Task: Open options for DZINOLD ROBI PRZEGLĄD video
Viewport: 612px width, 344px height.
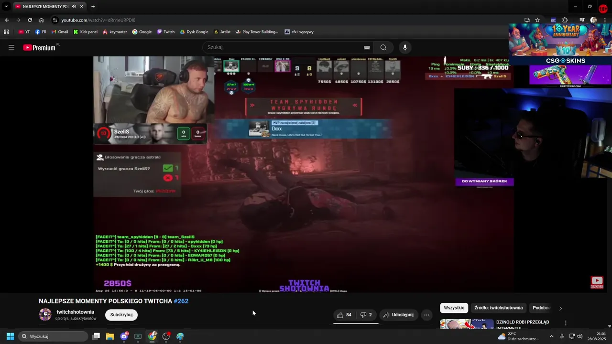Action: 566,323
